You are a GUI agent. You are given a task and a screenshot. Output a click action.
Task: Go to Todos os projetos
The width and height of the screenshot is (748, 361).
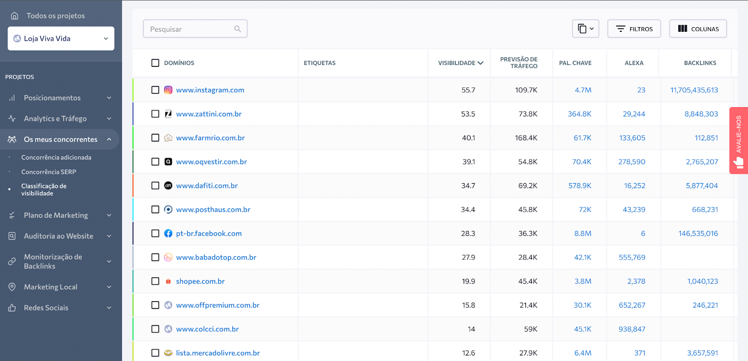[x=56, y=15]
